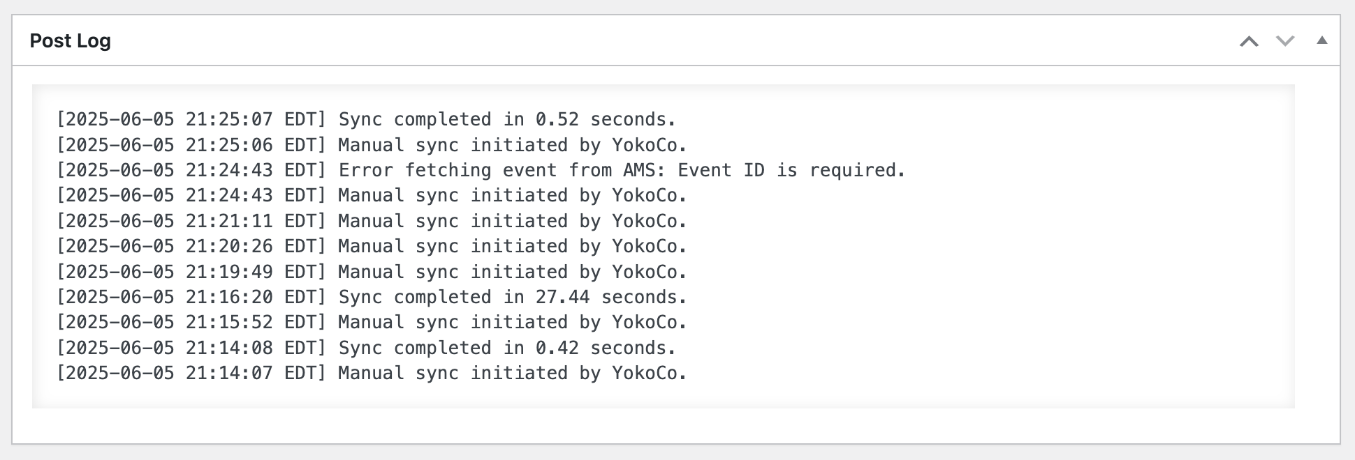Image resolution: width=1355 pixels, height=460 pixels.
Task: Click the 'Sync completed in 27.44 seconds' line
Action: pyautogui.click(x=512, y=298)
